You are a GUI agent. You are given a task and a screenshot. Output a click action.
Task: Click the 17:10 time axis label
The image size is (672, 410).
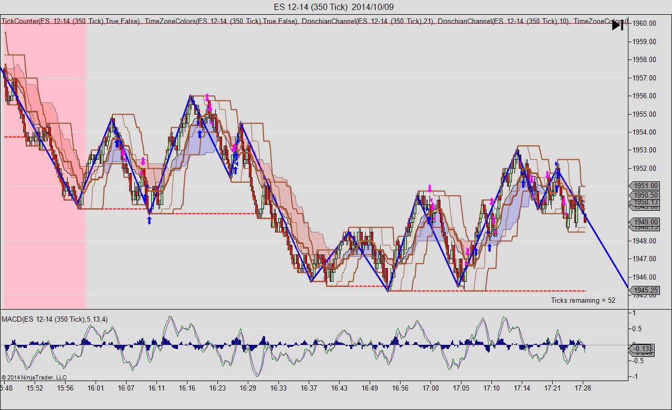491,388
